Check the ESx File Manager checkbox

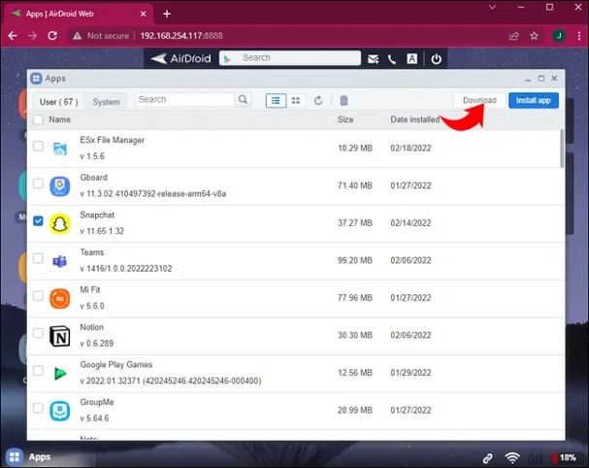tap(38, 146)
